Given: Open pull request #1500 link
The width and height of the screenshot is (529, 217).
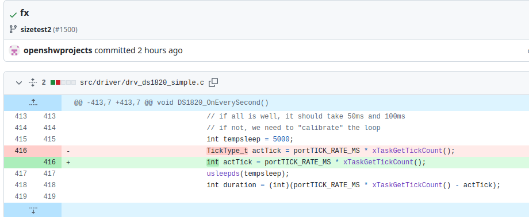Looking at the screenshot, I should coord(65,30).
